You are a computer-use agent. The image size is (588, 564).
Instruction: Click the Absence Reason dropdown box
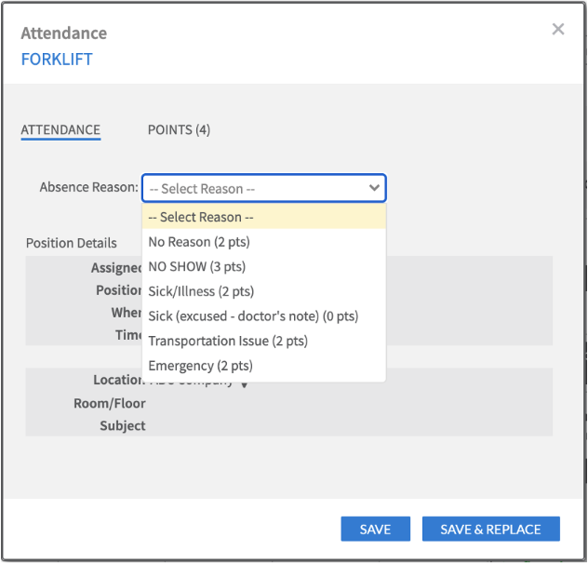[264, 188]
